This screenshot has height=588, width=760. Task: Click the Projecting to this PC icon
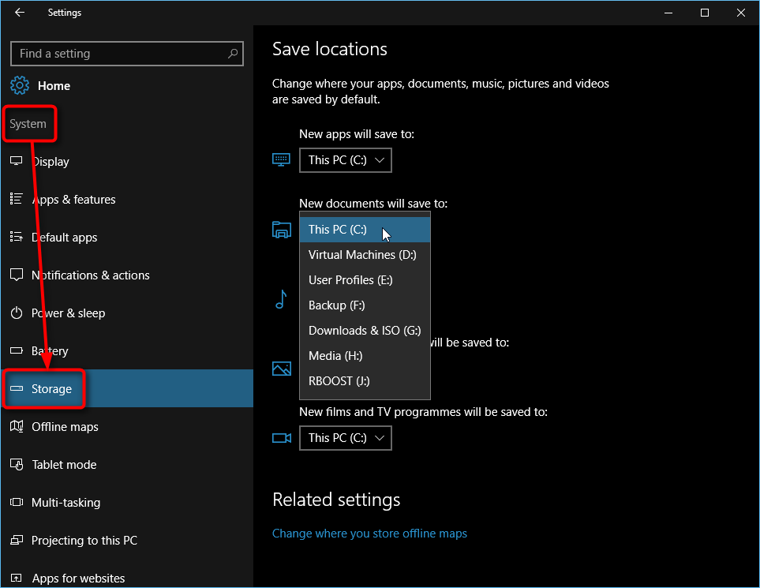click(17, 540)
